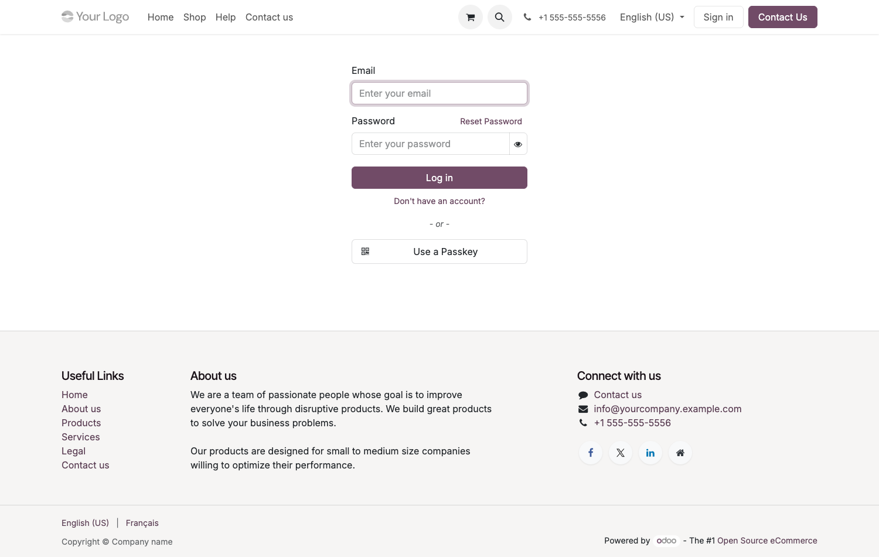
Task: Click Don't have an account link
Action: coord(439,201)
